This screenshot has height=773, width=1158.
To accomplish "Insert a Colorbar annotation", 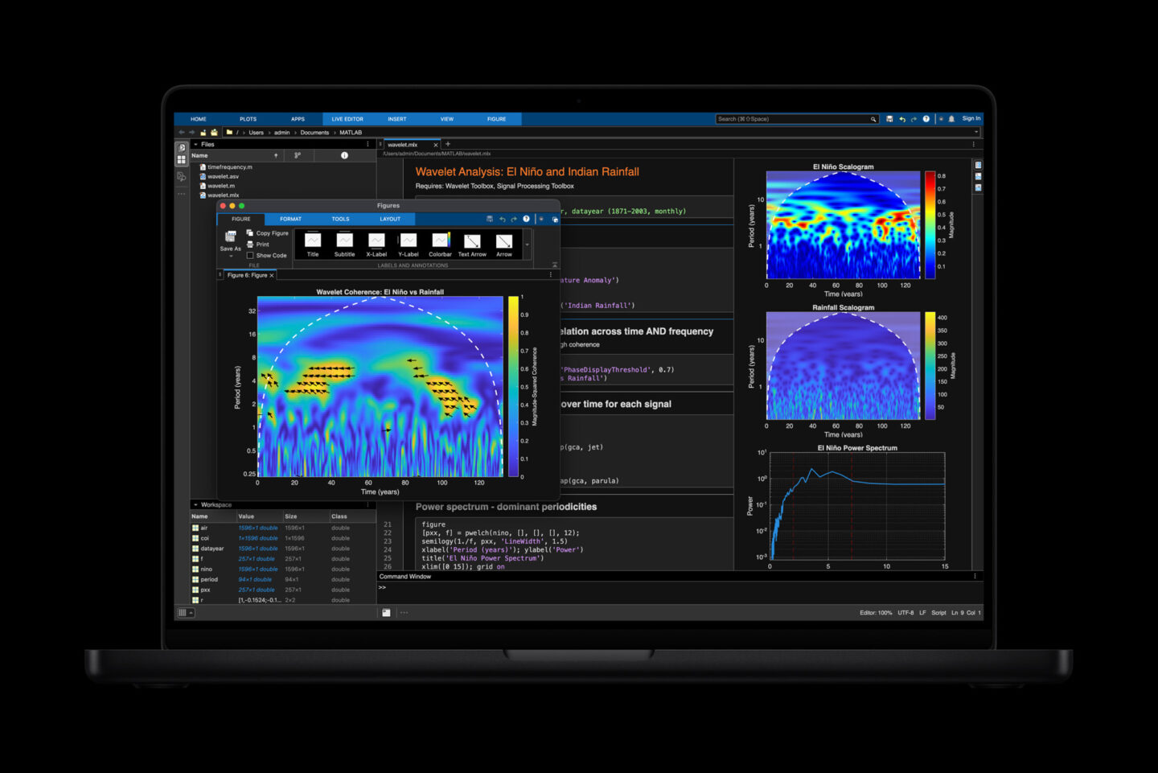I will click(440, 241).
